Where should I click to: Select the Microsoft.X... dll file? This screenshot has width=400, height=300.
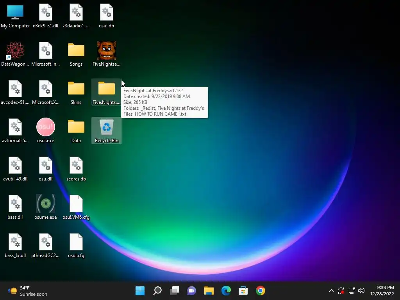tap(45, 92)
